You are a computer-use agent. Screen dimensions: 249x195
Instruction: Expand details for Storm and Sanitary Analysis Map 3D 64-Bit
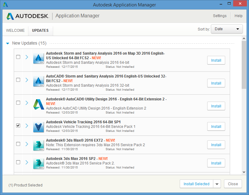coord(27,57)
